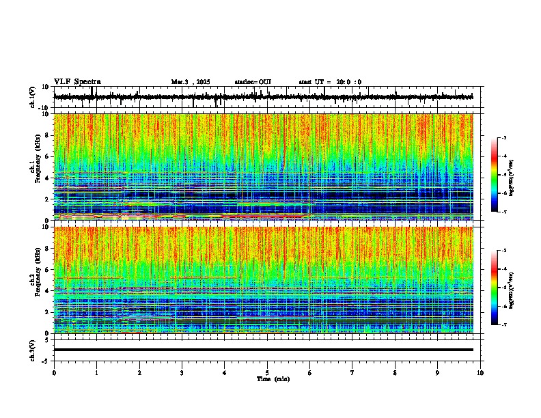The height and width of the screenshot is (418, 541).
Task: Click the log(PSD) label beside ch.2 color scale
Action: pyautogui.click(x=512, y=291)
